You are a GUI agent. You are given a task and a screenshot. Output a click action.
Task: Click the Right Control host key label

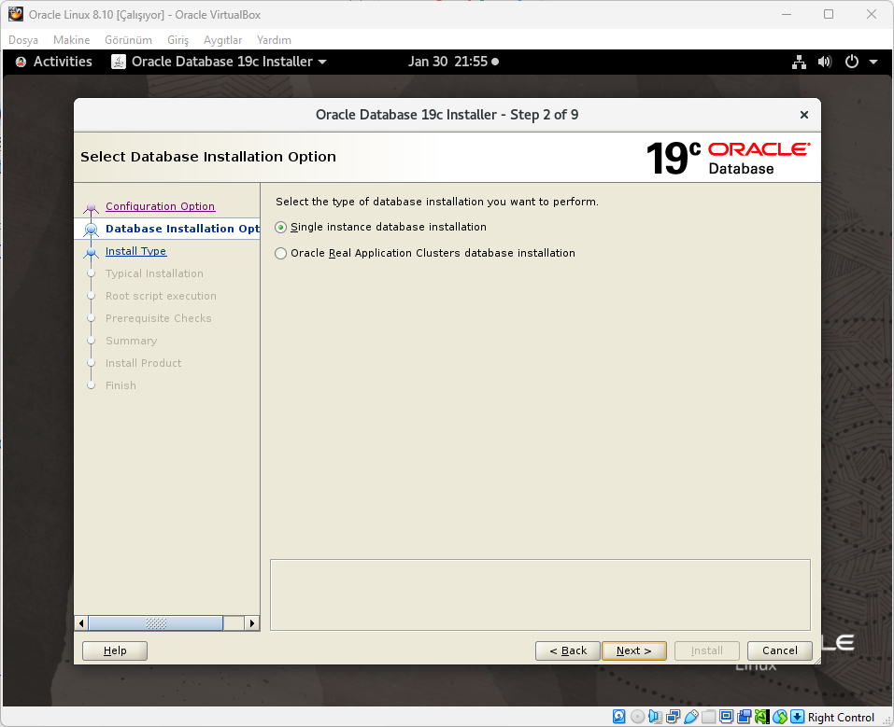click(x=841, y=718)
